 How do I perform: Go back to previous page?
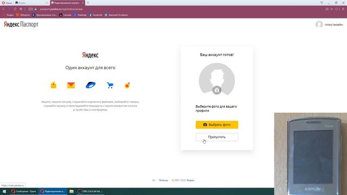4,9
